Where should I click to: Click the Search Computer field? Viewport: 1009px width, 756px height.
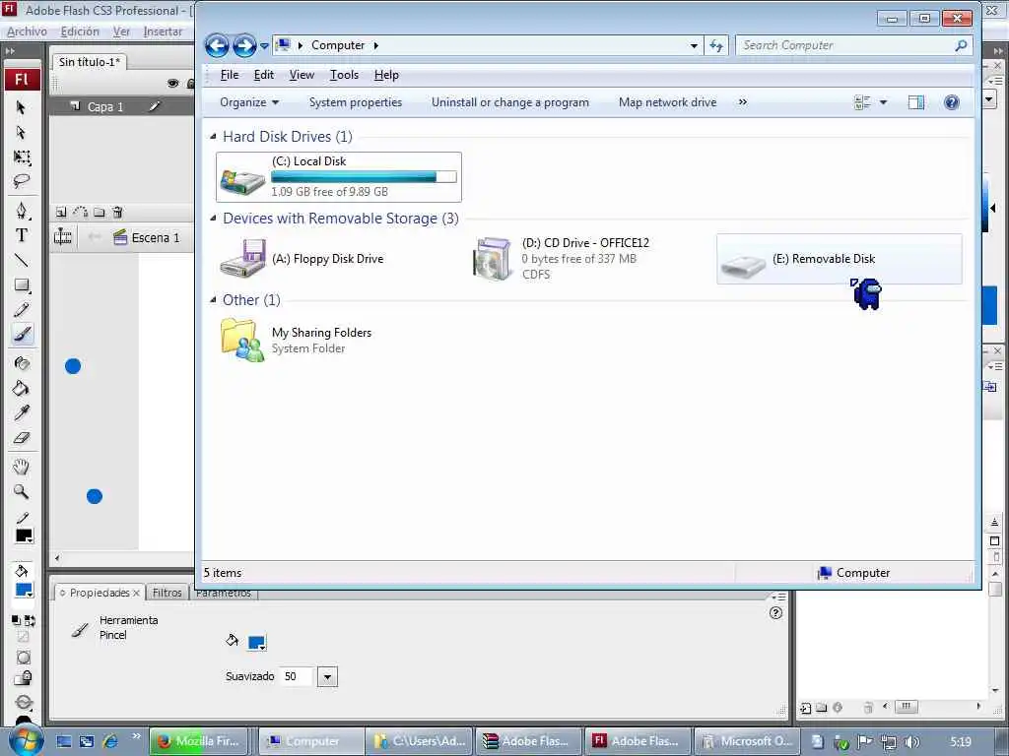pos(852,45)
